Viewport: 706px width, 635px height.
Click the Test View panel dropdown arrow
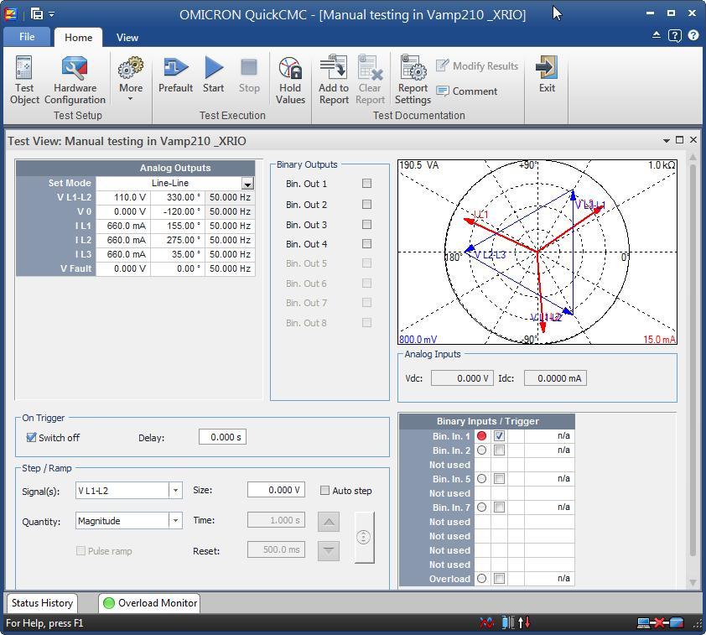point(667,141)
